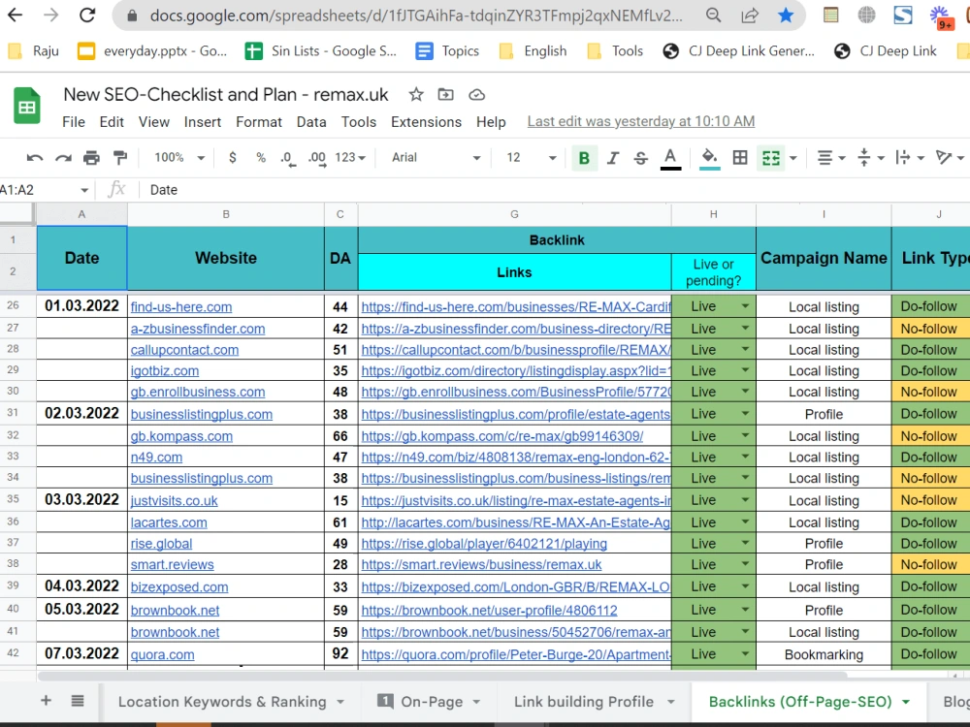Open vertical align dropdown
This screenshot has height=727, width=970.
[x=870, y=158]
